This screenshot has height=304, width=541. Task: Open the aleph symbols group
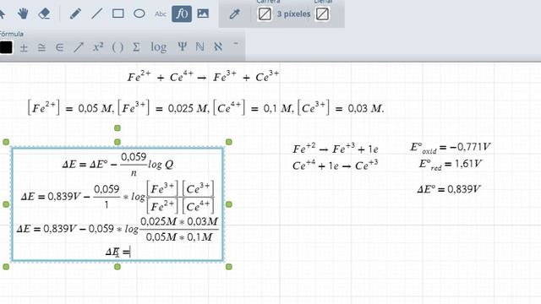point(218,47)
